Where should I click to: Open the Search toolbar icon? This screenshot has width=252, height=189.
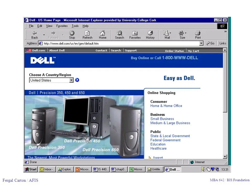click(119, 33)
